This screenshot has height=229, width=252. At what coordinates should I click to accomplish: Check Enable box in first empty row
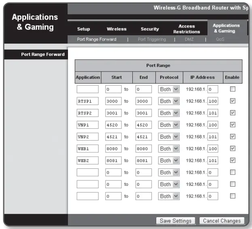pos(233,89)
